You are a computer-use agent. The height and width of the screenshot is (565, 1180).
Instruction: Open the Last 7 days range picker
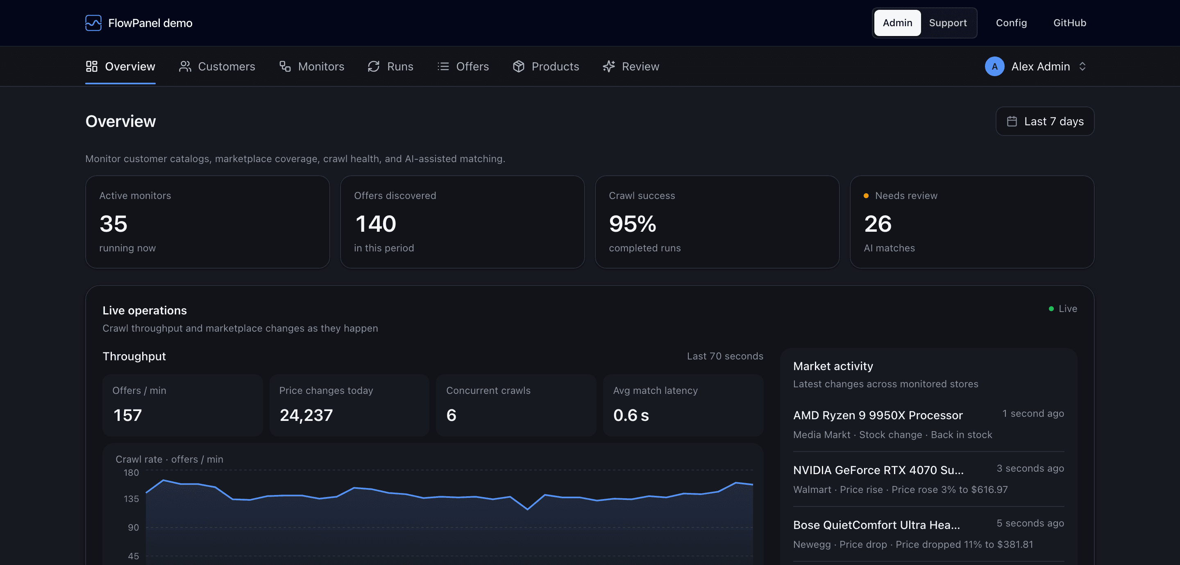(x=1045, y=121)
